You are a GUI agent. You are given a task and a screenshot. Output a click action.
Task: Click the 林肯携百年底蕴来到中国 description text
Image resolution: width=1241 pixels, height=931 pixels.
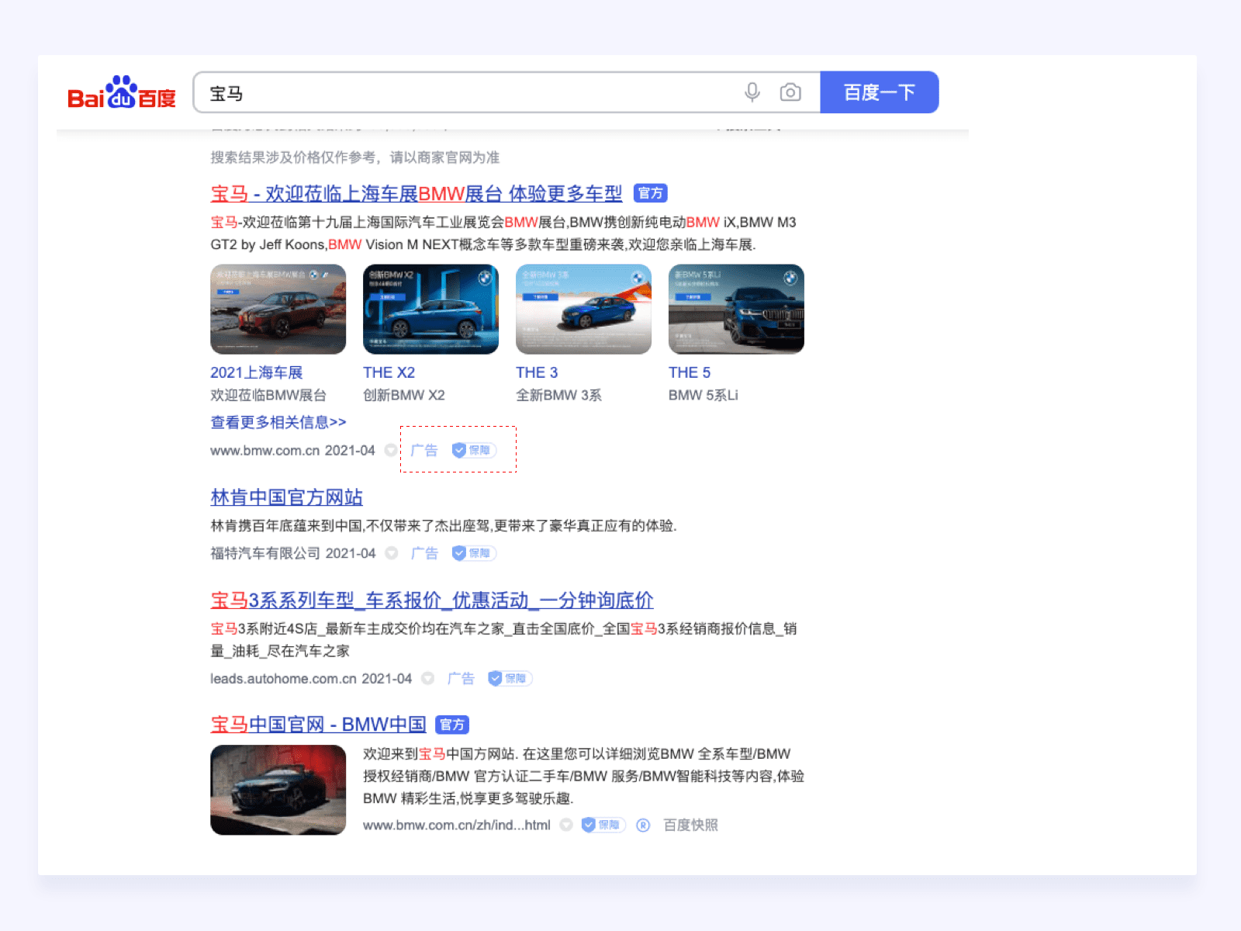[444, 525]
